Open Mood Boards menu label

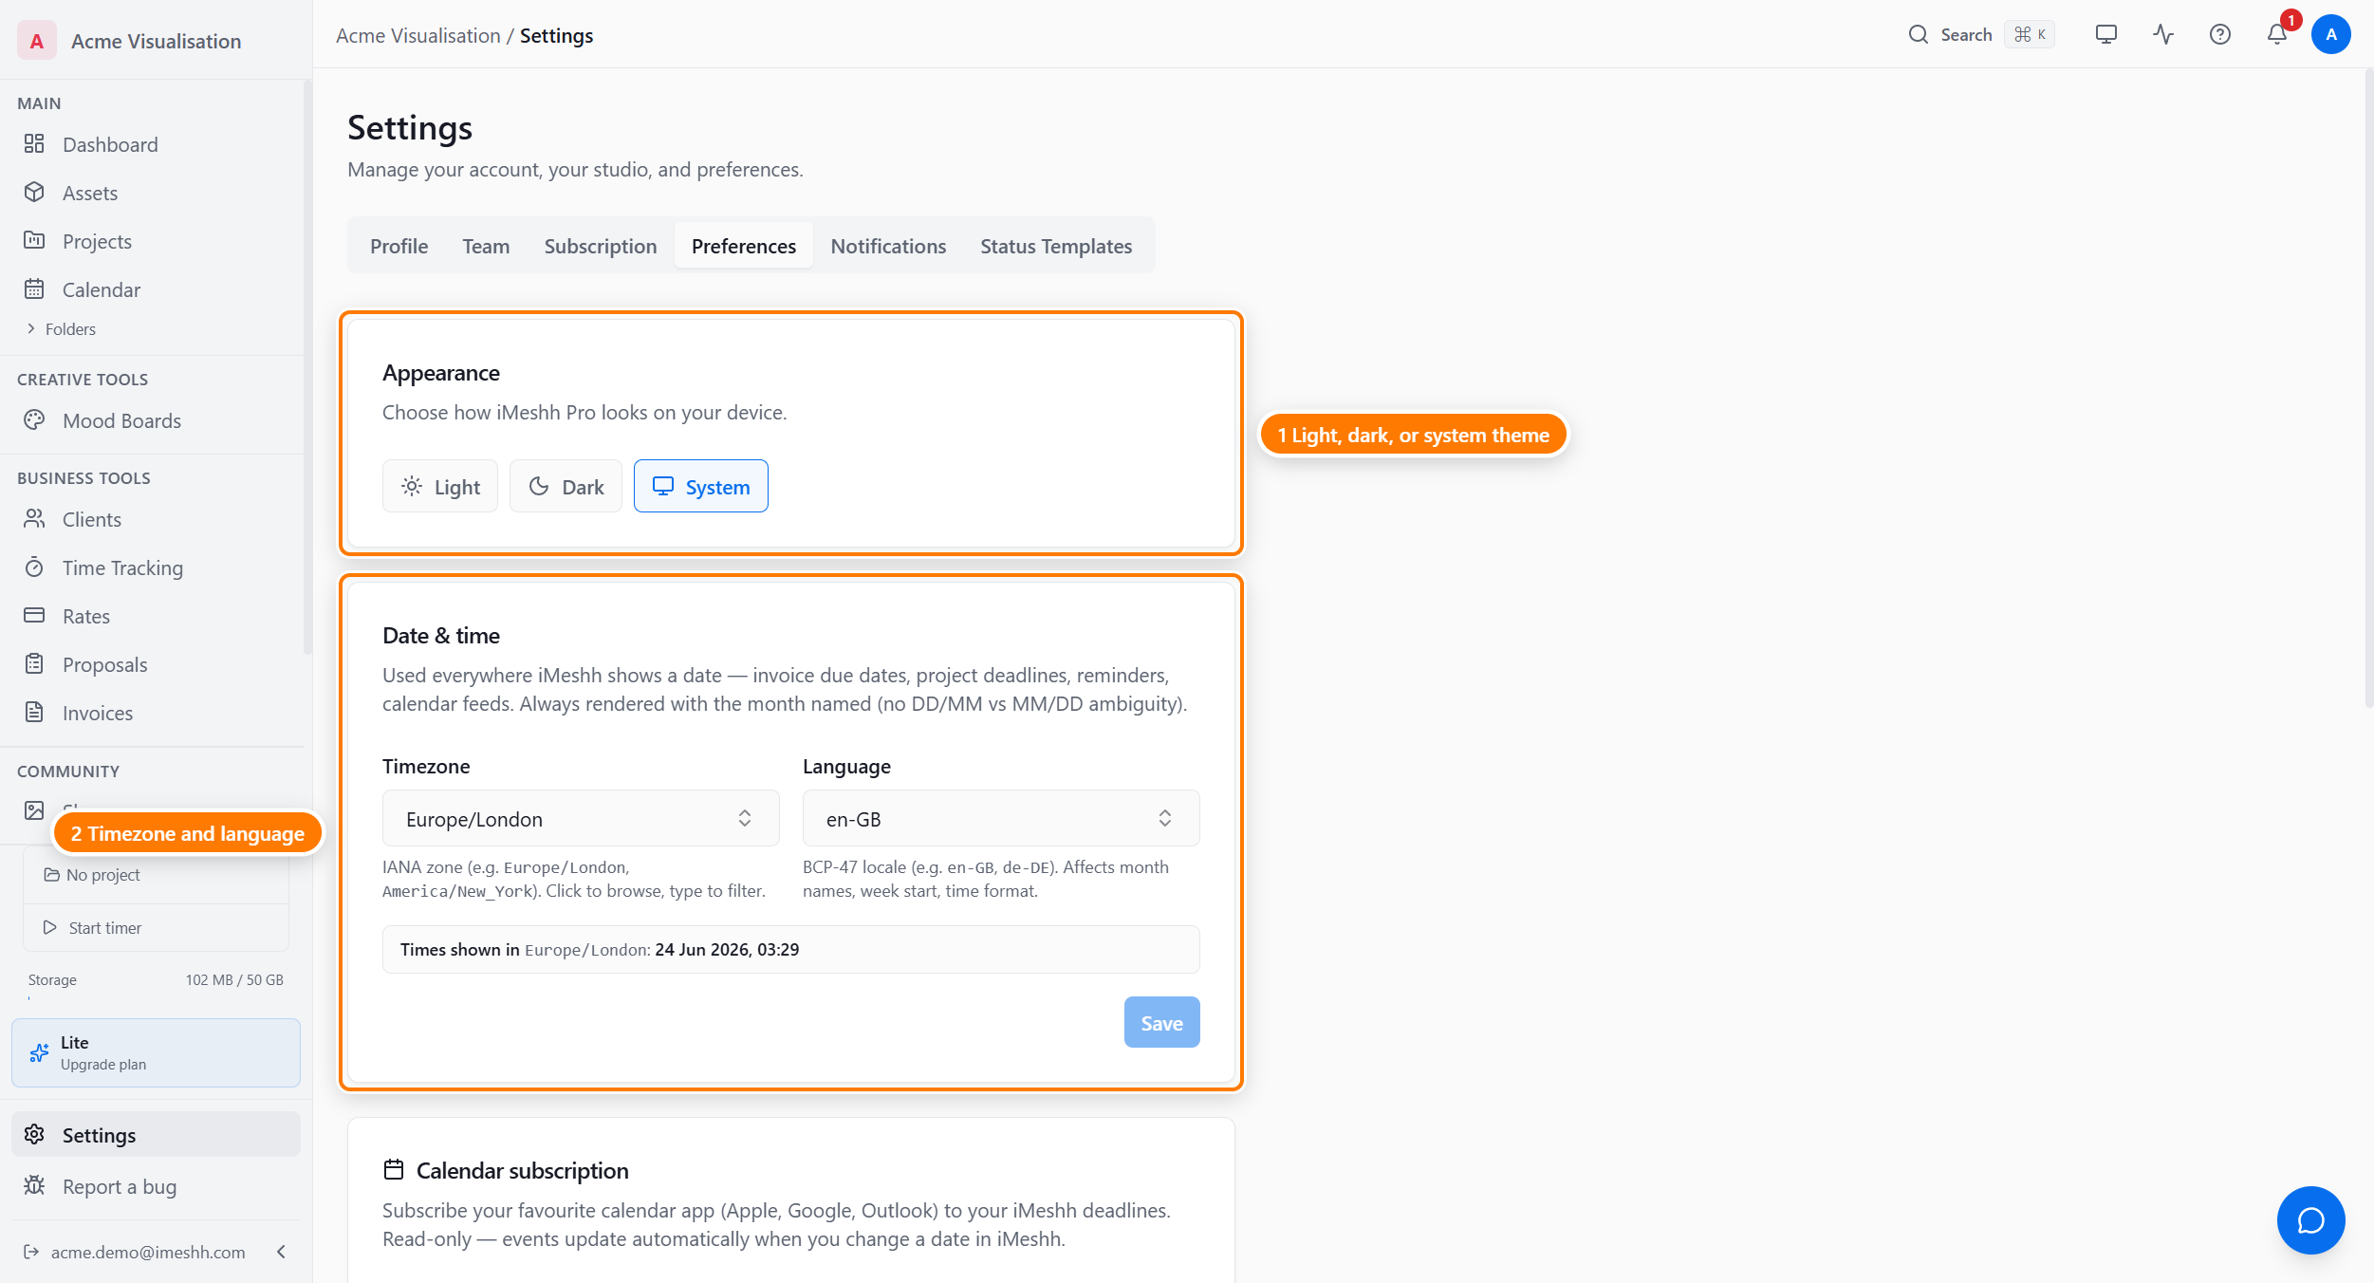tap(121, 420)
